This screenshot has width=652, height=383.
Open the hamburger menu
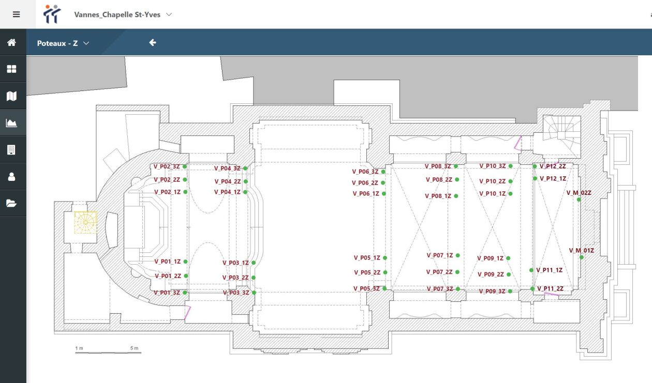(16, 14)
